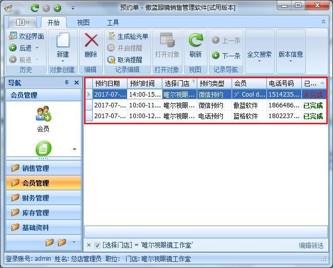333x268 pixels.
Task: Select the 傲蓝软件 member cell
Action: point(249,105)
